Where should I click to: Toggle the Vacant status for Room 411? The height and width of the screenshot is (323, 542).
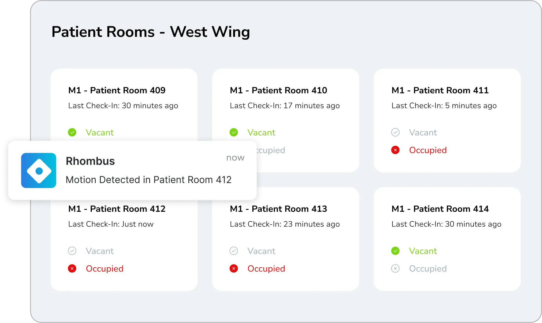tap(395, 132)
